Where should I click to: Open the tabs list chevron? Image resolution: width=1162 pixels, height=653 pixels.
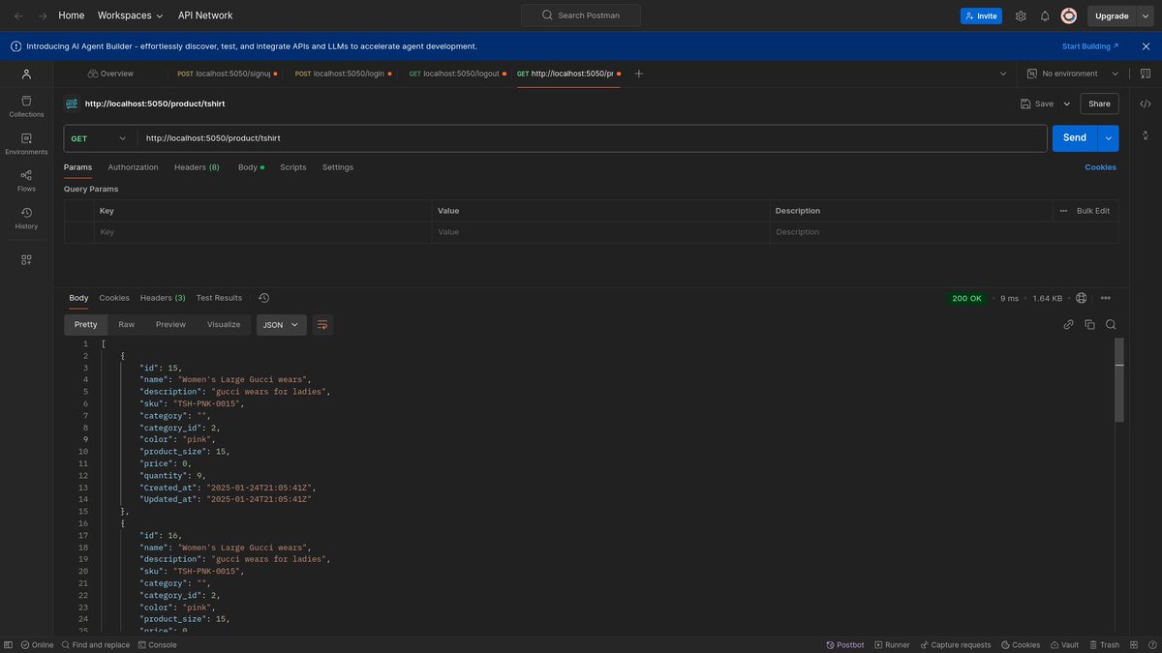[x=1005, y=74]
